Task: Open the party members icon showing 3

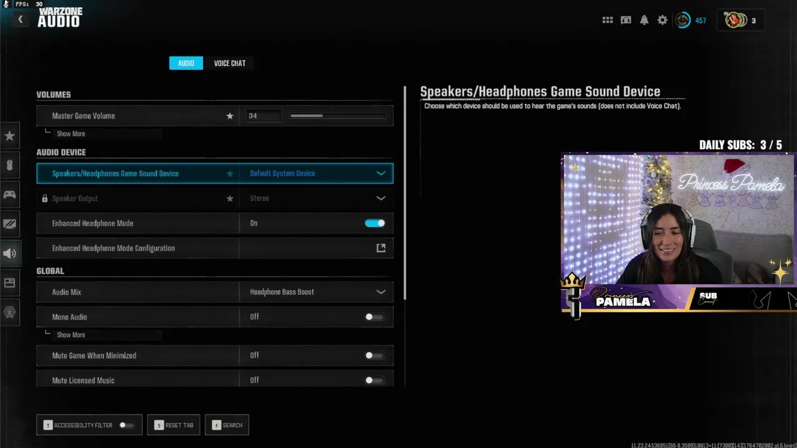Action: coord(740,21)
